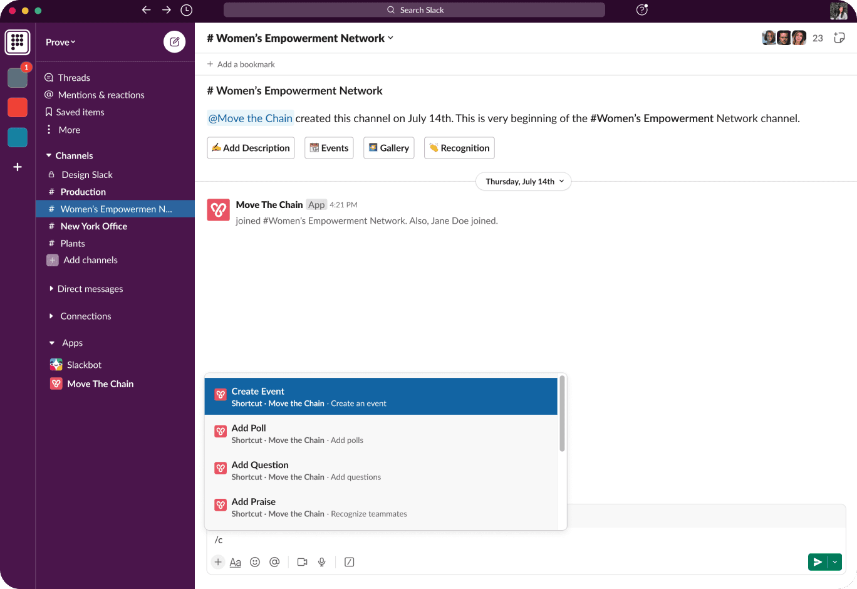Select the Add Poll shortcut
This screenshot has height=589, width=857.
[381, 434]
